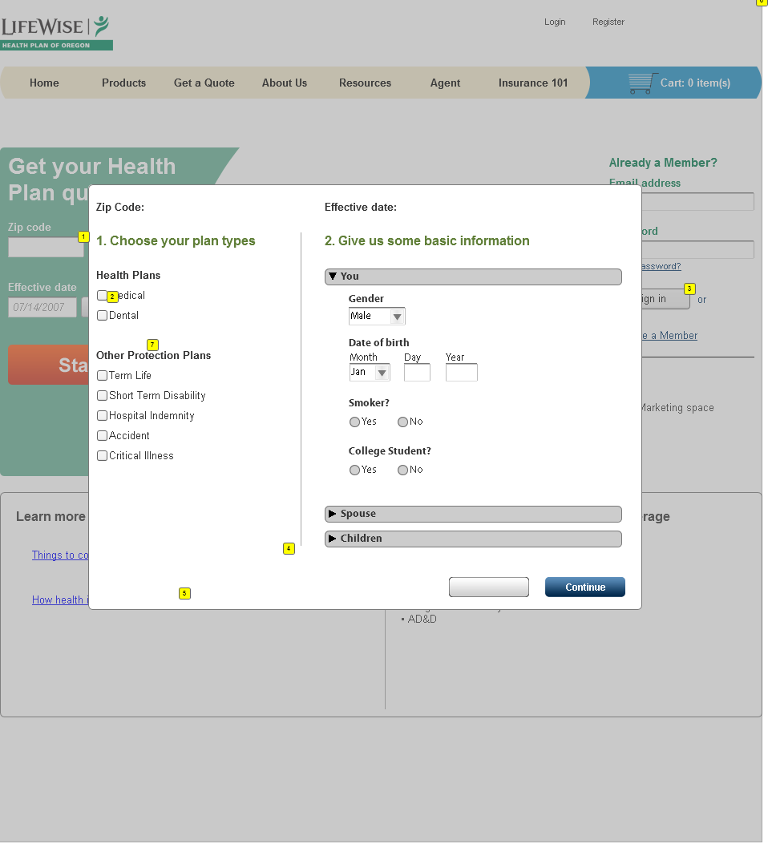This screenshot has width=768, height=864.
Task: Enable the Term Life checkbox
Action: tap(102, 376)
